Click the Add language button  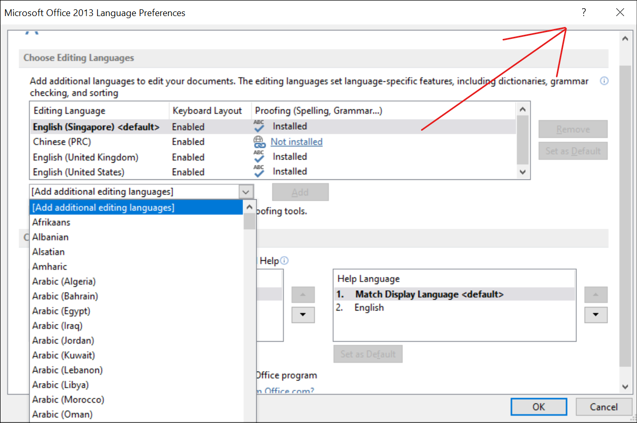300,192
